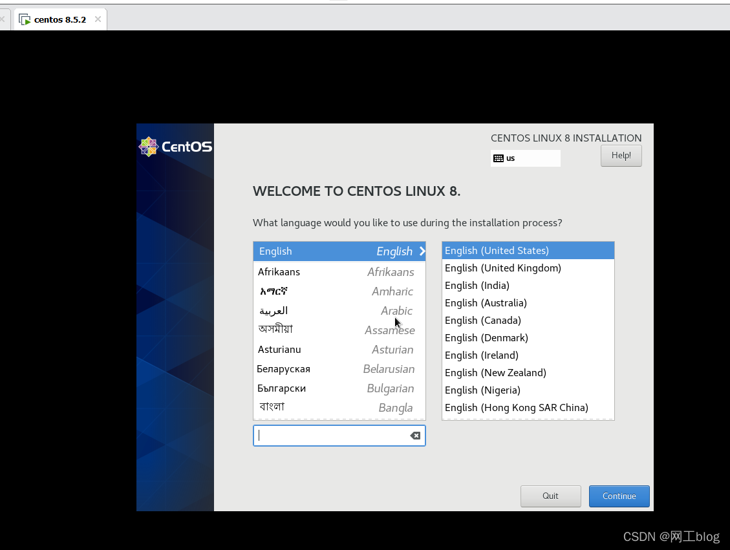Select Afrikaans in the language list

point(339,271)
